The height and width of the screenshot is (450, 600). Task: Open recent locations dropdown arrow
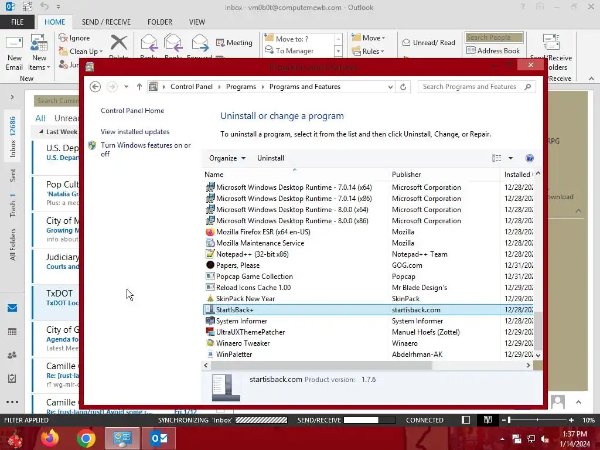(x=126, y=87)
